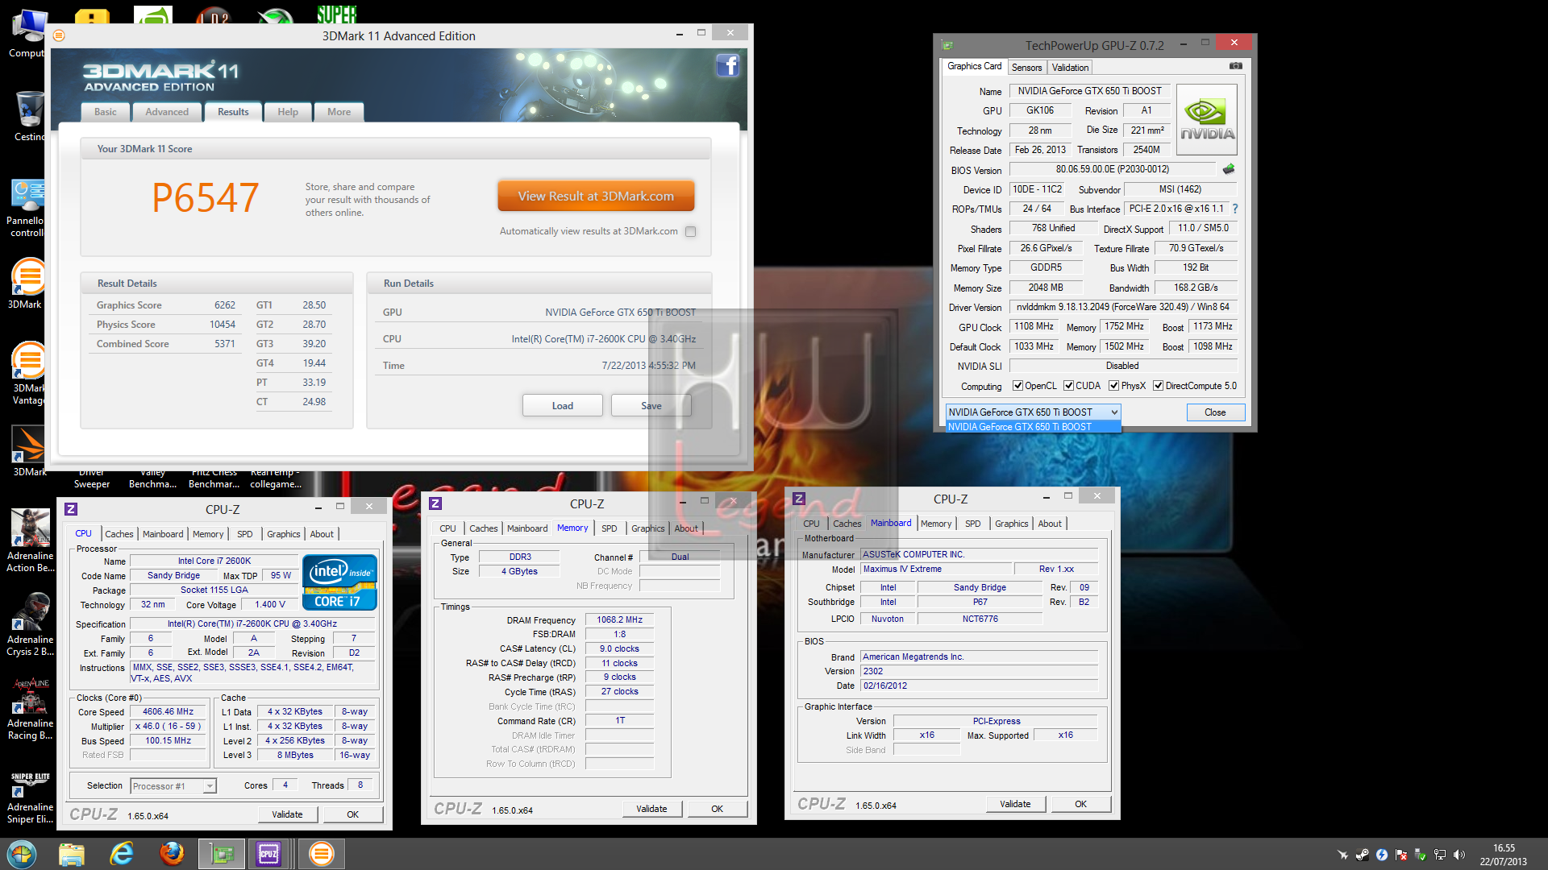The image size is (1548, 870).
Task: Open Adrenaline Crysis 2 Benchmark desktop icon
Action: pos(31,624)
